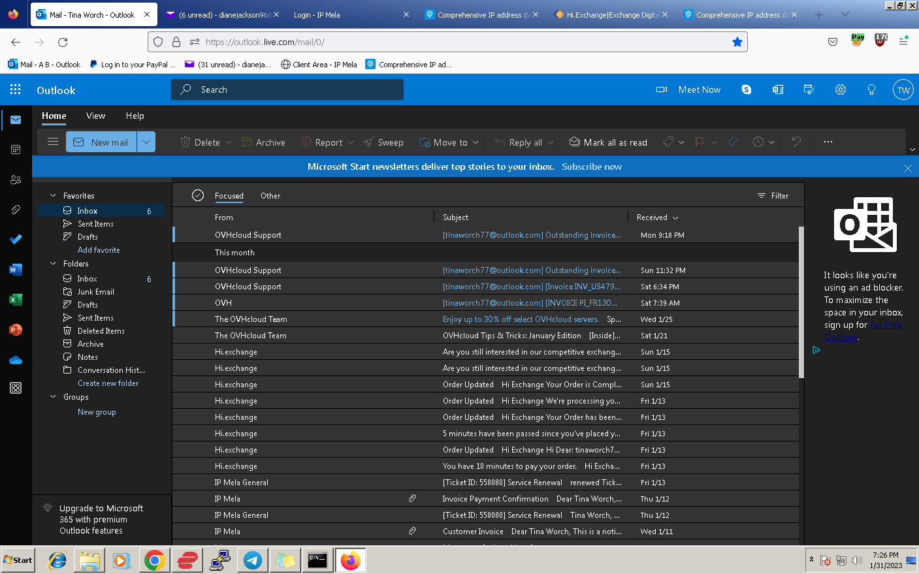Collapse the Groups section chevron

point(53,396)
